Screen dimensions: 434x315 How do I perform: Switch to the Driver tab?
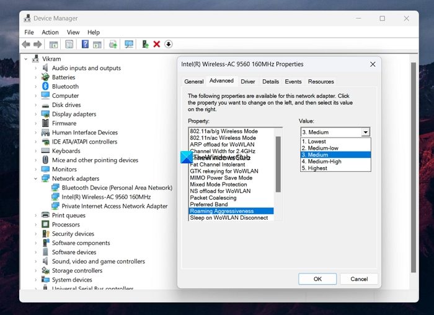click(248, 82)
